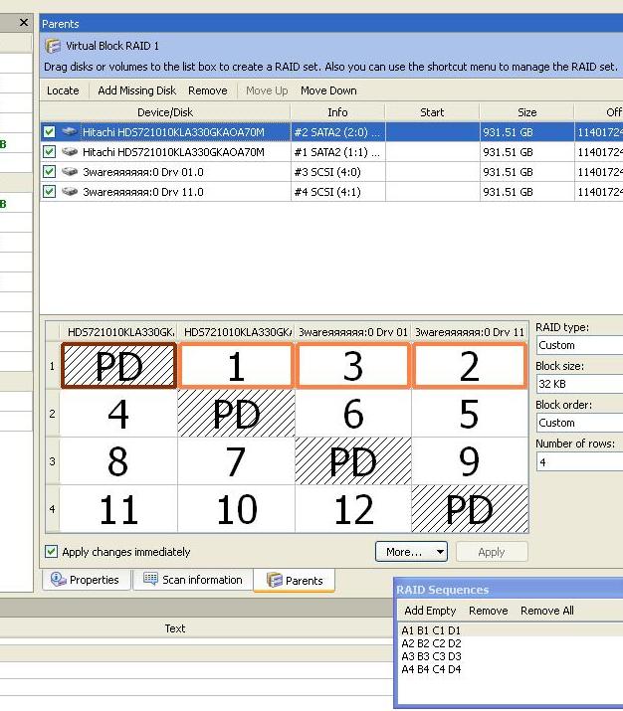Screen dimensions: 623x711
Task: Click Remove in RAID Sequences panel
Action: 489,611
